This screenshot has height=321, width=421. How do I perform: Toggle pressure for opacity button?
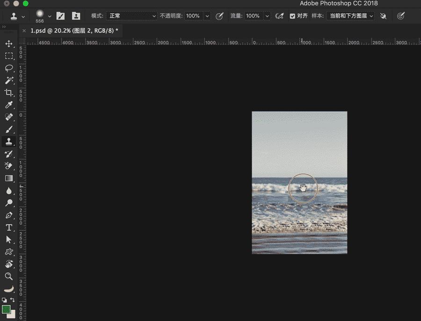(219, 16)
